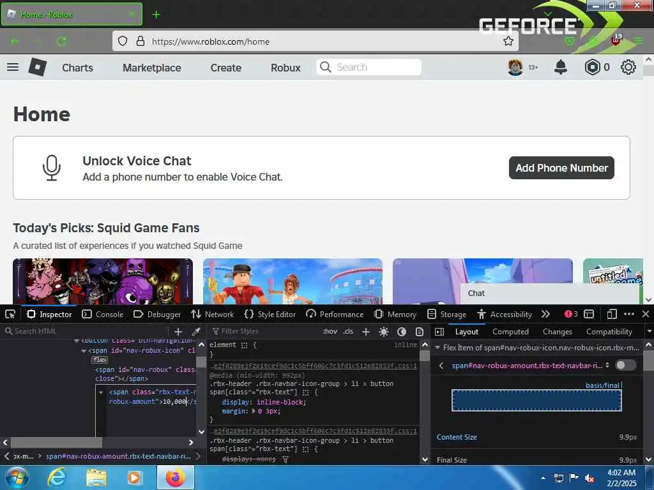Grab a color with the eyedropper
The width and height of the screenshot is (654, 490).
(x=195, y=332)
